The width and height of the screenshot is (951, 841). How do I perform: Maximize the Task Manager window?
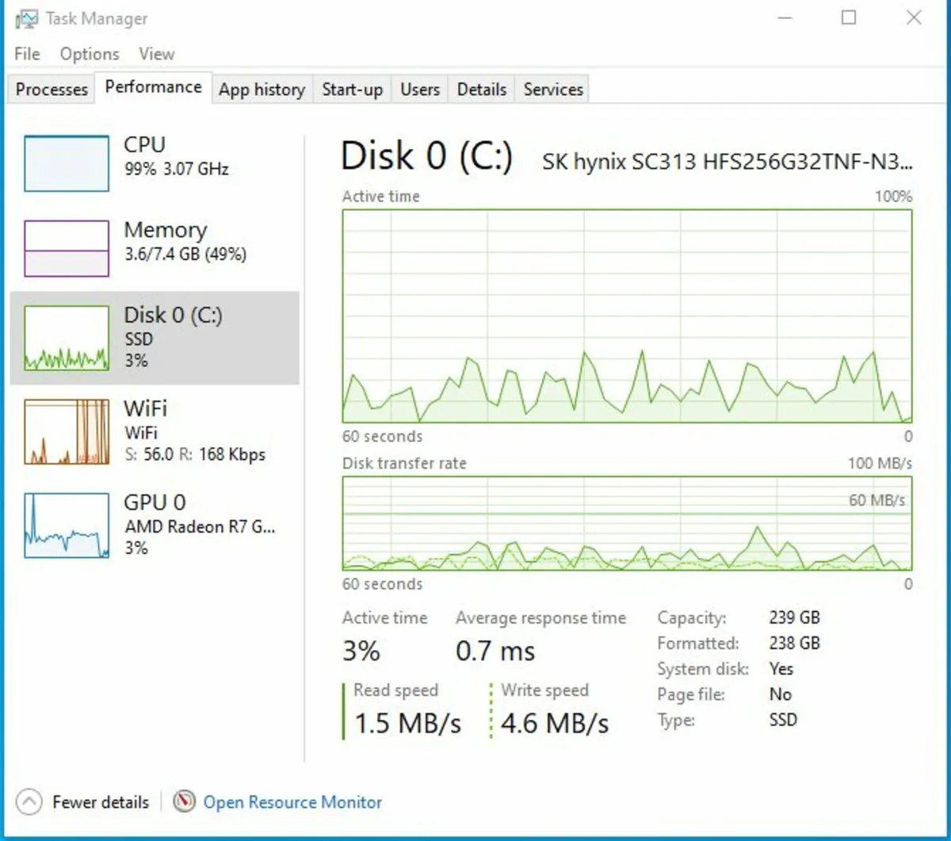click(x=849, y=17)
